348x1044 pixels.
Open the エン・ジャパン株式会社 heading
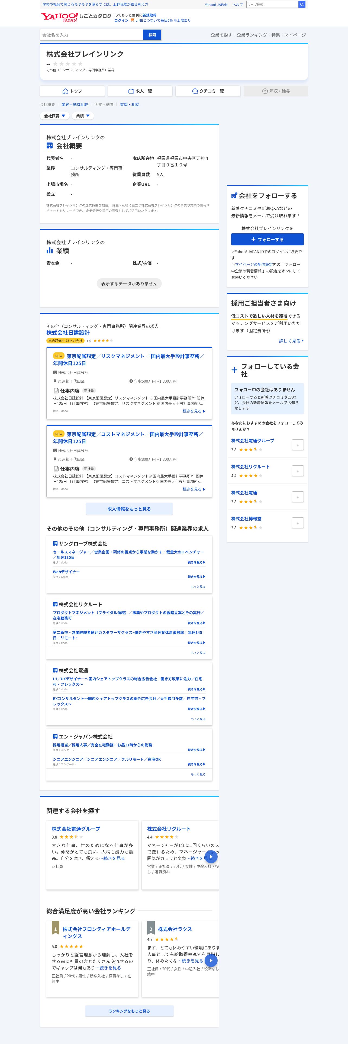tap(85, 737)
